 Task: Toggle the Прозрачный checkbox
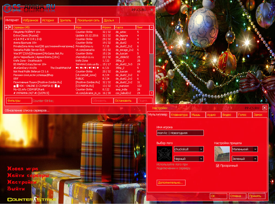[x=218, y=165]
